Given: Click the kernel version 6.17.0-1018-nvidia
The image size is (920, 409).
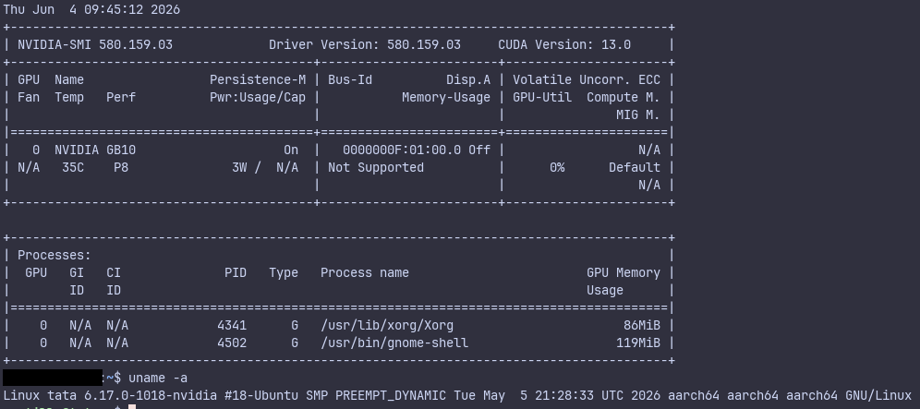Looking at the screenshot, I should 151,395.
